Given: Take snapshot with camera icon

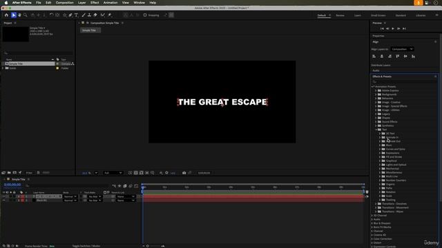Looking at the screenshot, I should pos(184,173).
